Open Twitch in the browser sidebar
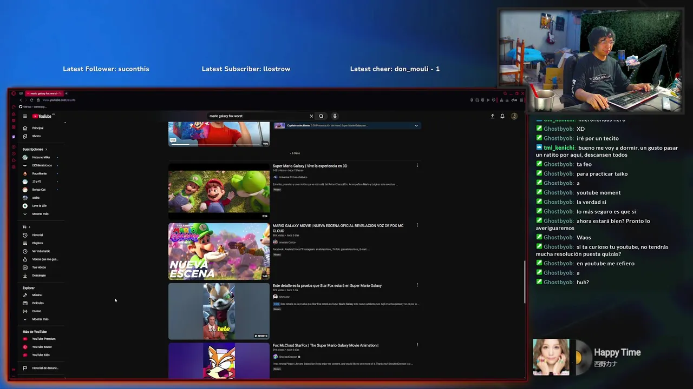The height and width of the screenshot is (389, 693). point(14,137)
